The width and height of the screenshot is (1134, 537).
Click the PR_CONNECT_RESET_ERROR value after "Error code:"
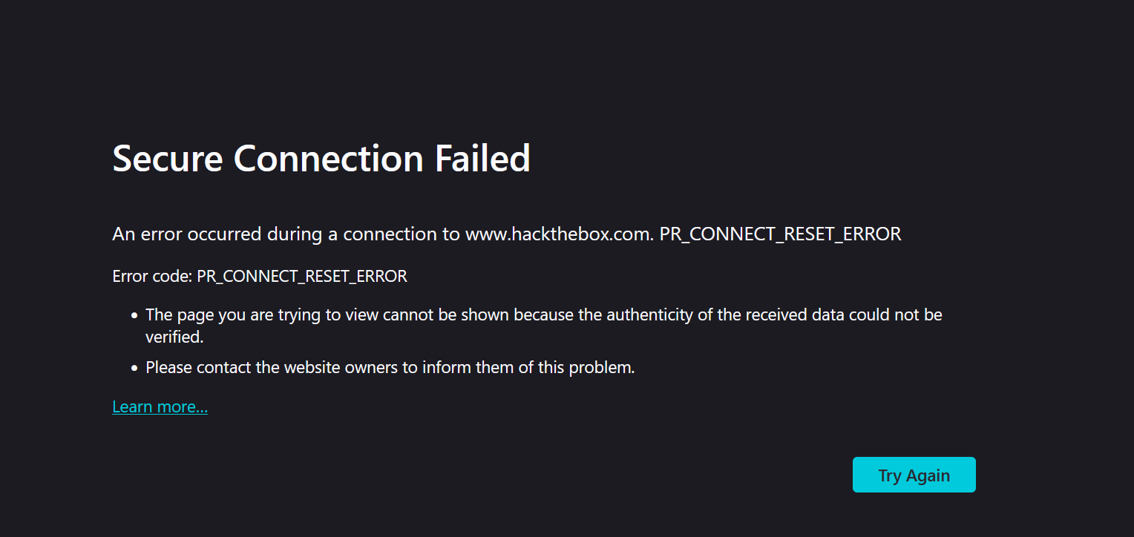point(302,277)
